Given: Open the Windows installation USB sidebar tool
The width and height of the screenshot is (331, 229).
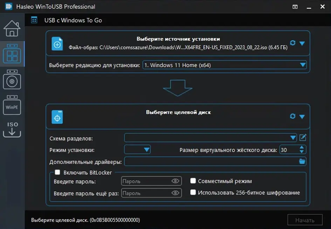Looking at the screenshot, I should (12, 79).
